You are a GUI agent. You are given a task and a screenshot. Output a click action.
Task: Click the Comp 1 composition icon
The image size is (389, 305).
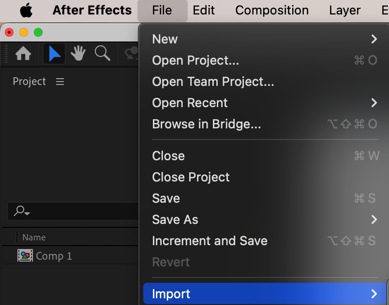click(25, 256)
